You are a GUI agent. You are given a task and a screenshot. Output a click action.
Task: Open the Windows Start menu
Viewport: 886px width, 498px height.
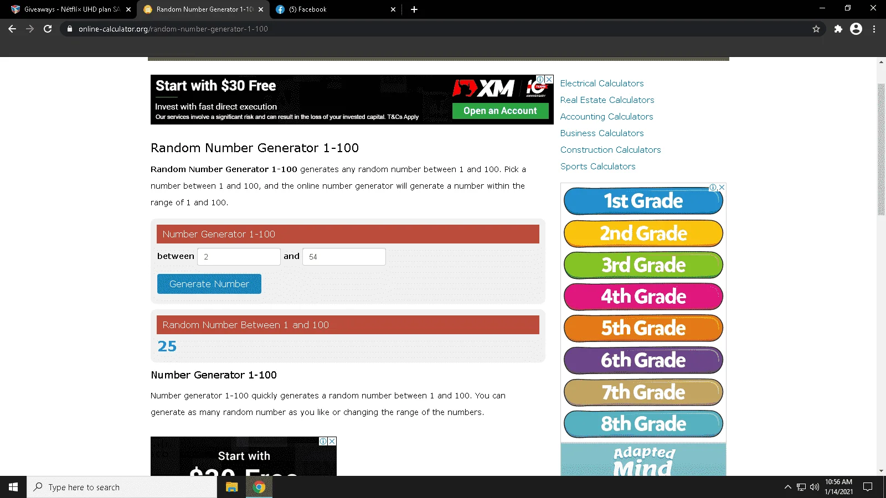click(13, 487)
